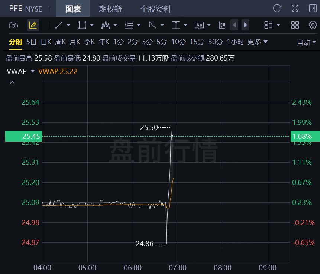Click the gauge indicator icon
This screenshot has height=274, width=320.
coord(13,25)
